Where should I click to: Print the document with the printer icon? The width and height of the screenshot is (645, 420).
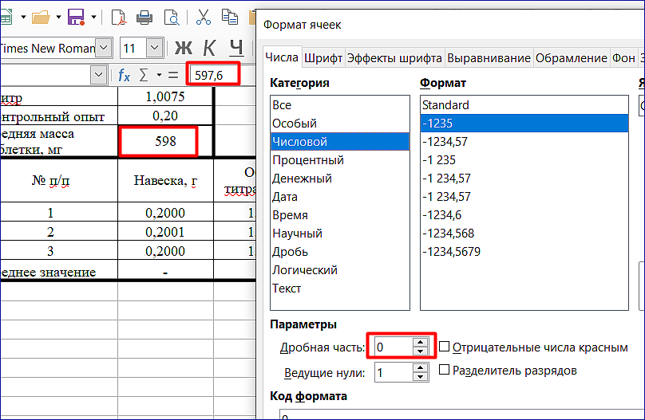(x=144, y=18)
